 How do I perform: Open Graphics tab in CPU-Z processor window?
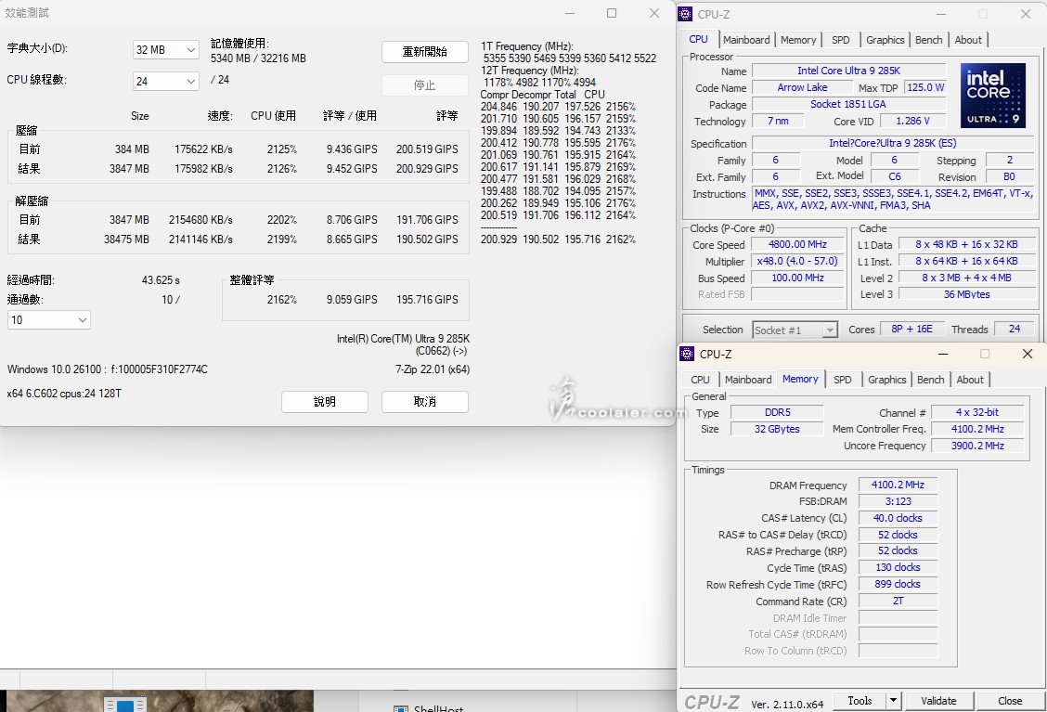point(885,40)
